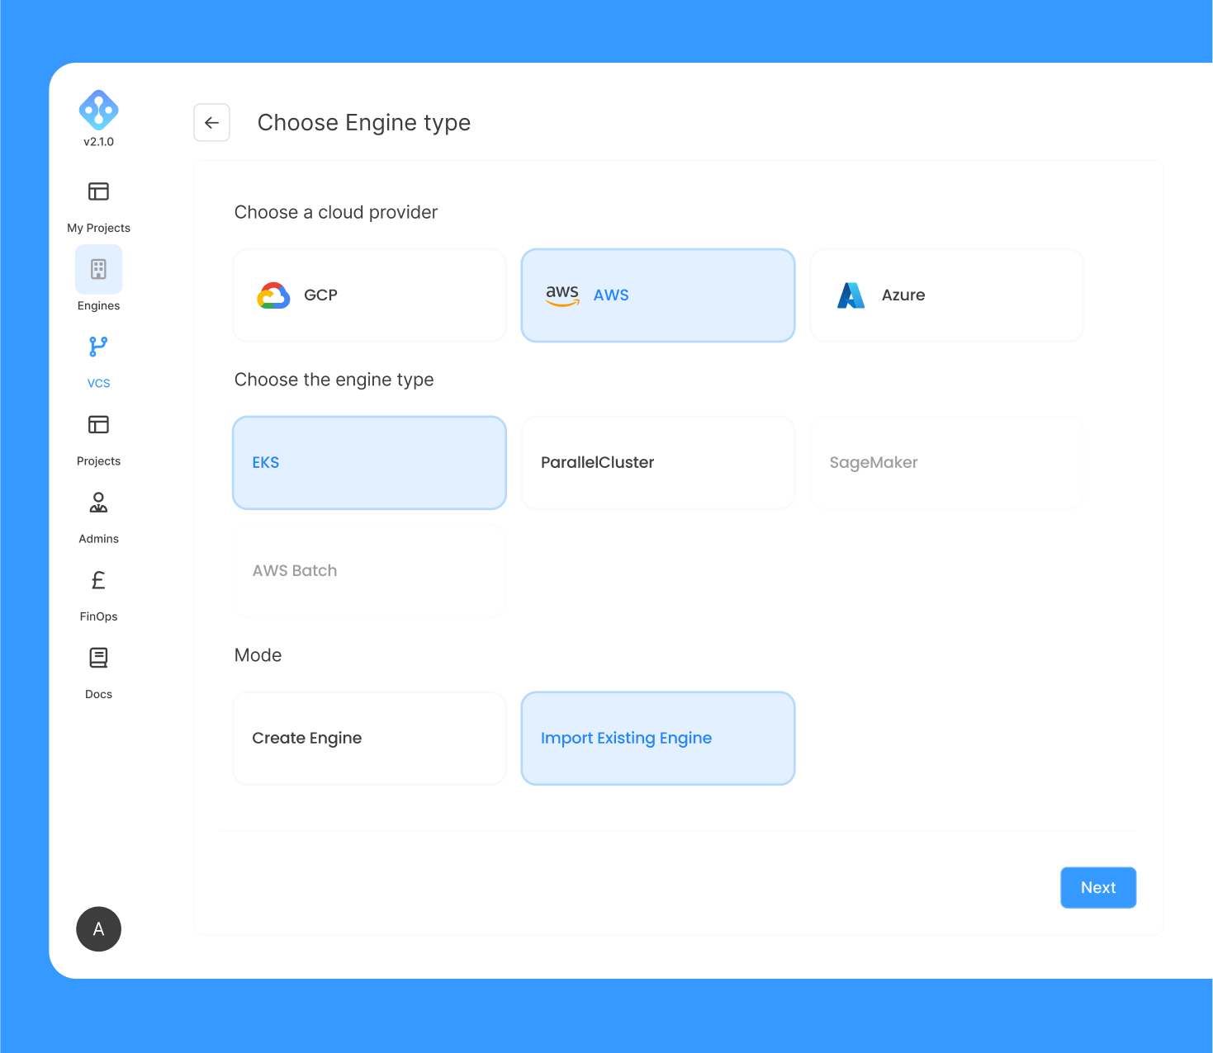The image size is (1213, 1053).
Task: Select the ParallelCluster engine type
Action: (x=658, y=463)
